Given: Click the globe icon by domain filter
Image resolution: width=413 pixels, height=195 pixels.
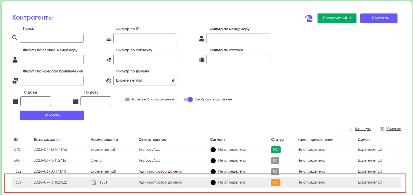Looking at the screenshot, I should click(x=109, y=81).
